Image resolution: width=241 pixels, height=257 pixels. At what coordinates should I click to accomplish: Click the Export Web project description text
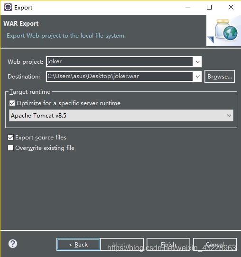point(66,36)
